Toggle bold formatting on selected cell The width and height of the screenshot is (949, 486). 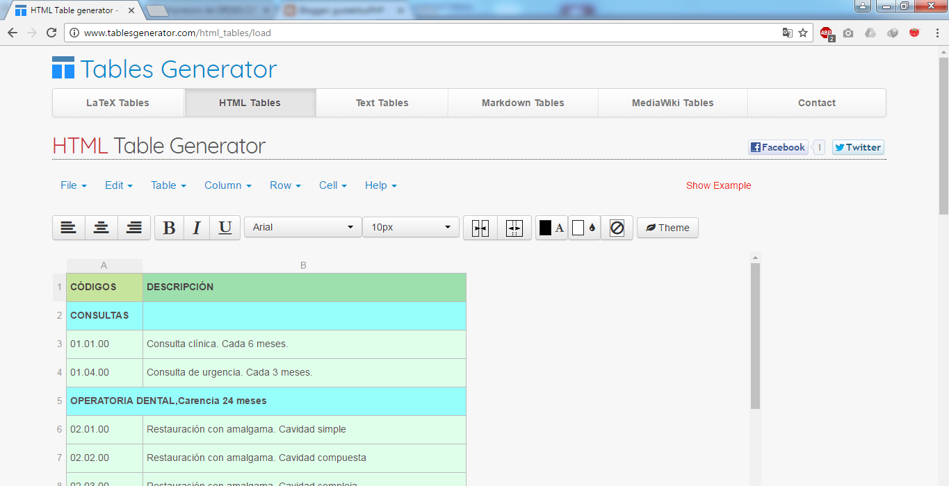click(169, 228)
